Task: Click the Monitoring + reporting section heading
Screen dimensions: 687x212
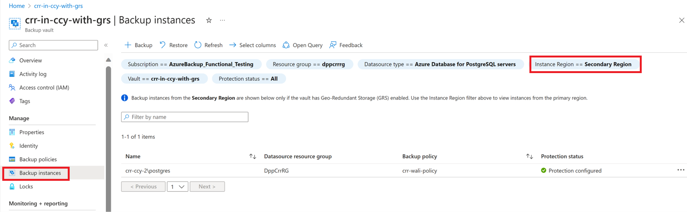Action: 38,203
